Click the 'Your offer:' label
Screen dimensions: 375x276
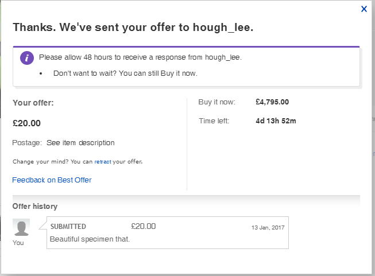click(33, 103)
